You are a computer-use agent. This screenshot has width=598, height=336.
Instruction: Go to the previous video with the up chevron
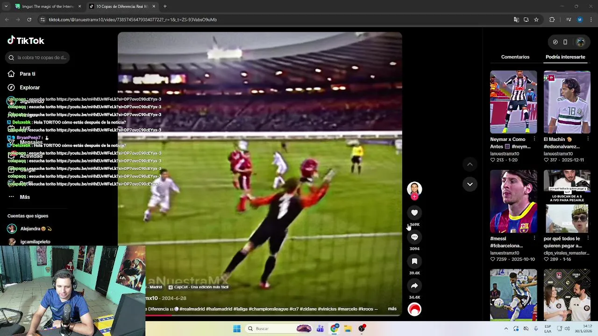click(470, 164)
